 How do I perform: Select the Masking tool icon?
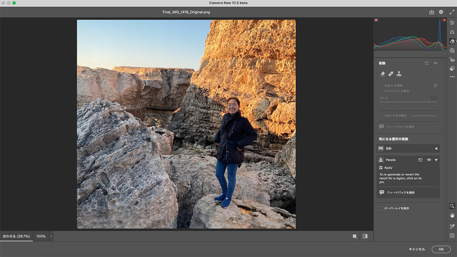tap(452, 50)
